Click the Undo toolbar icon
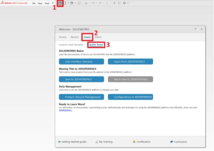This screenshot has height=151, width=214. click(93, 3)
